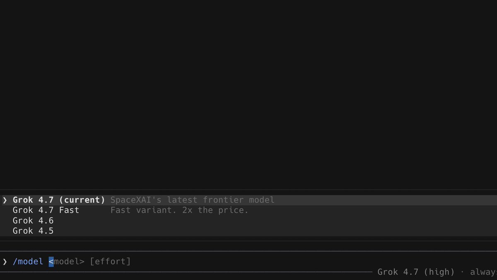Focus the model placeholder argument
This screenshot has width=497, height=280.
(x=66, y=261)
